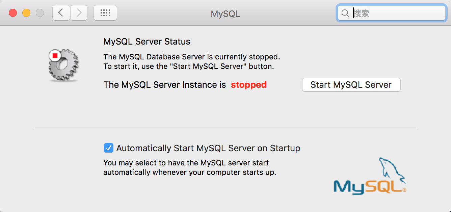
Task: Close the MySQL preference window
Action: pos(13,13)
